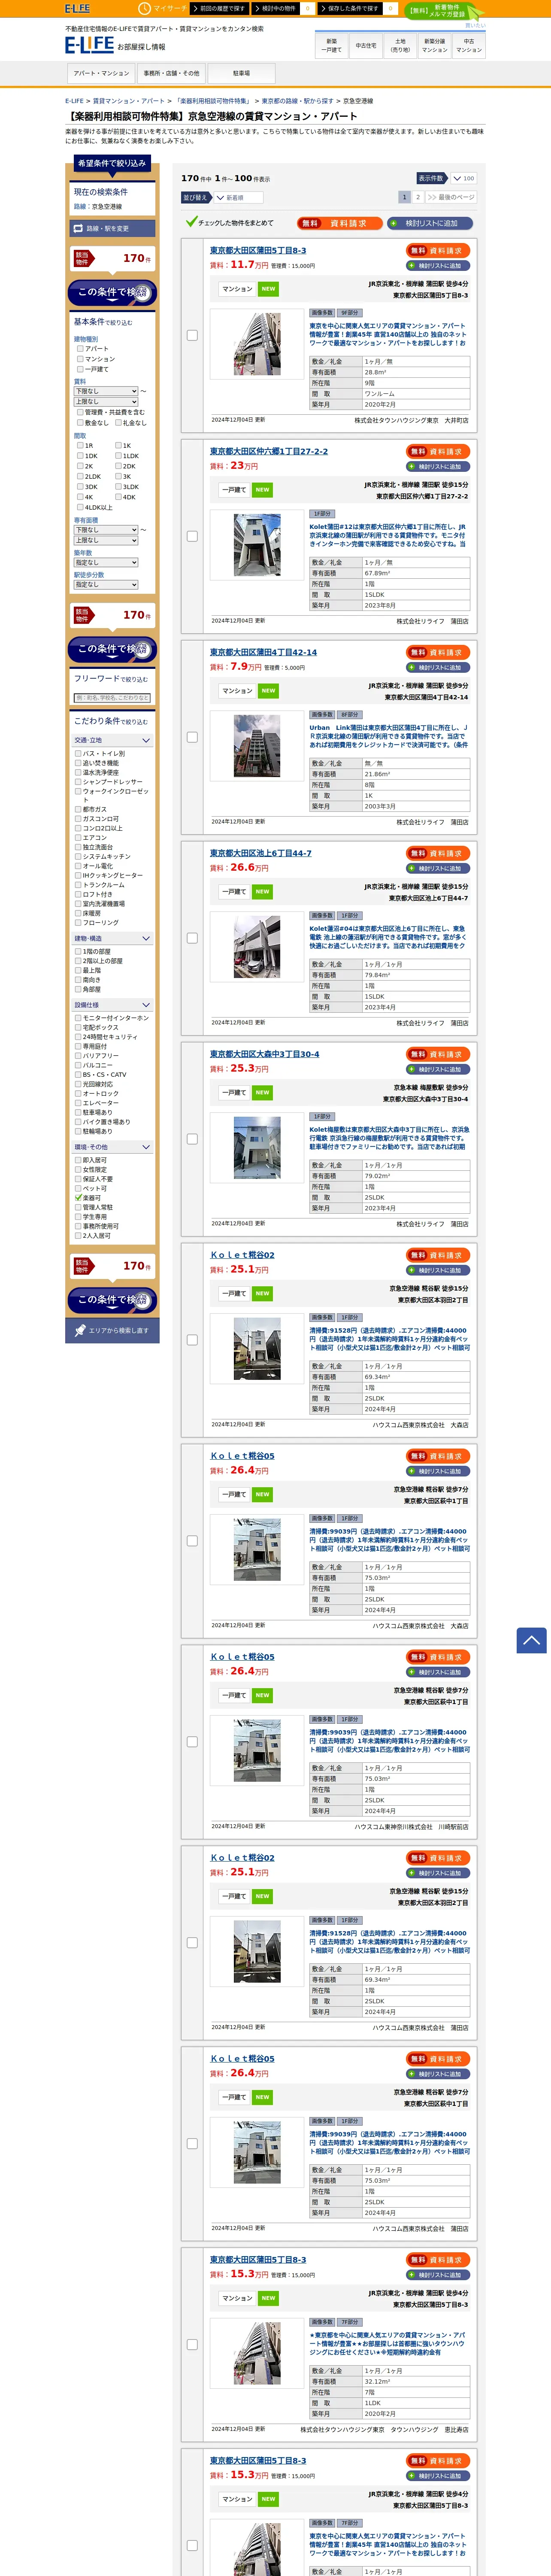Open the 新築分譲マンション menu item
Viewport: 551px width, 2576px height.
[435, 46]
